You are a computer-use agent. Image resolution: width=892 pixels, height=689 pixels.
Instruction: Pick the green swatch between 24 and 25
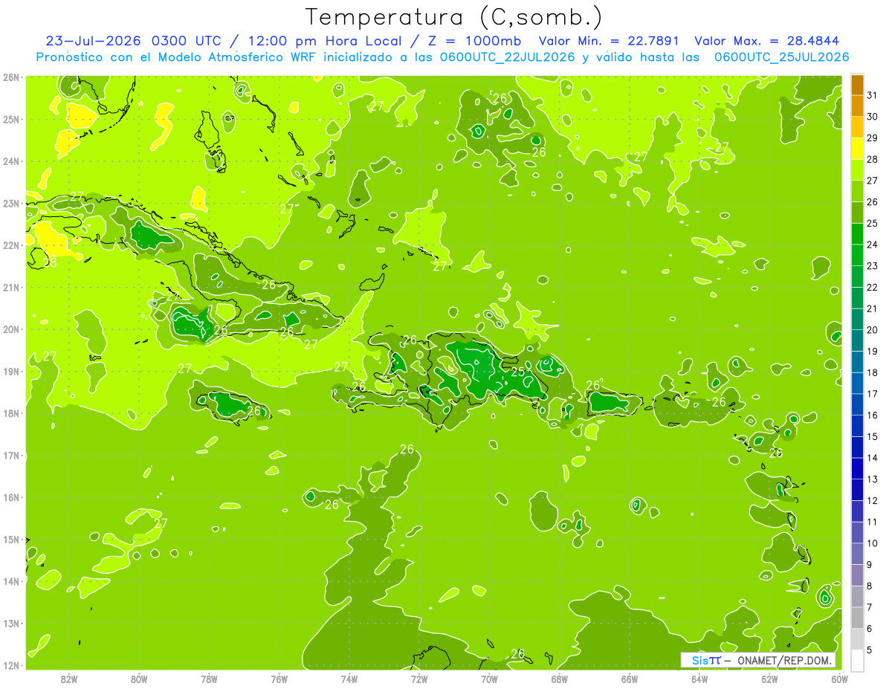857,234
